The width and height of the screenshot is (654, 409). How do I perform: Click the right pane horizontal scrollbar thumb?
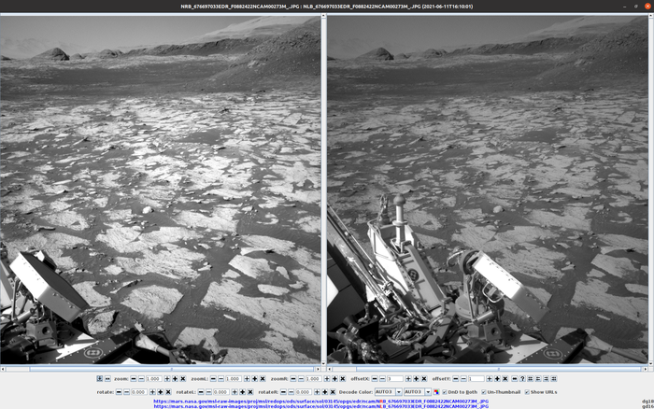point(498,369)
